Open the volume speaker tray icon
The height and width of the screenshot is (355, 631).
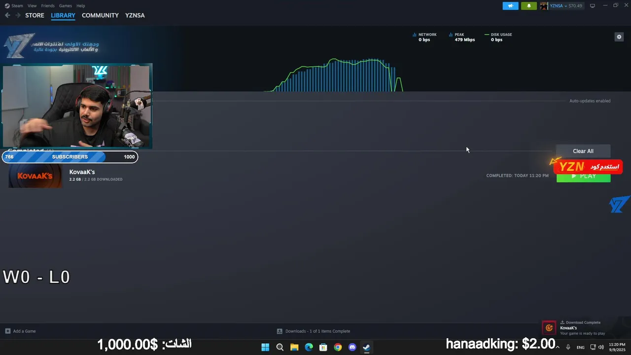coord(601,347)
